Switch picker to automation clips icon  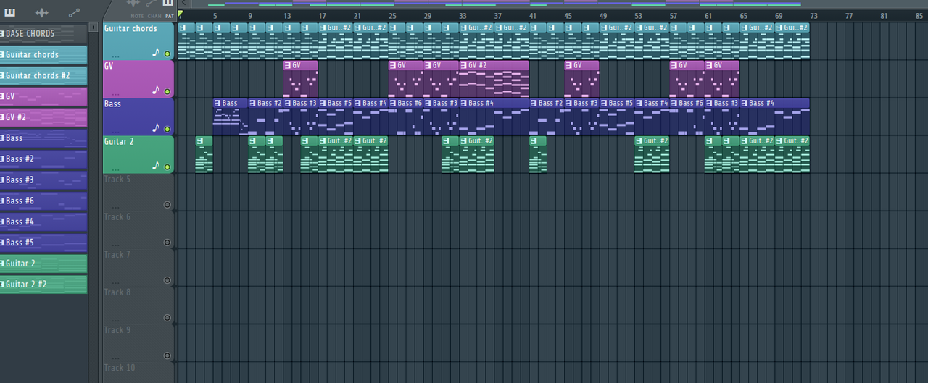(x=74, y=12)
